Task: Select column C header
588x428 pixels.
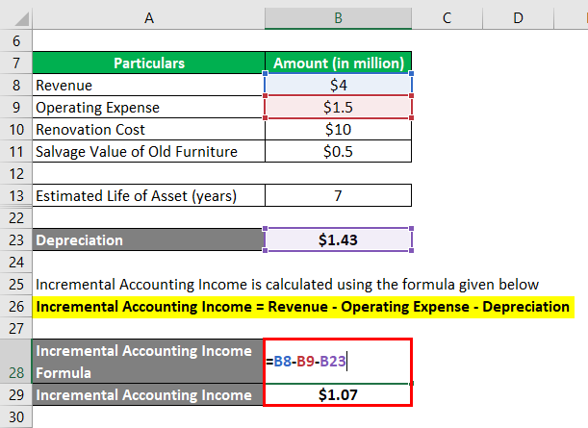Action: pos(447,17)
